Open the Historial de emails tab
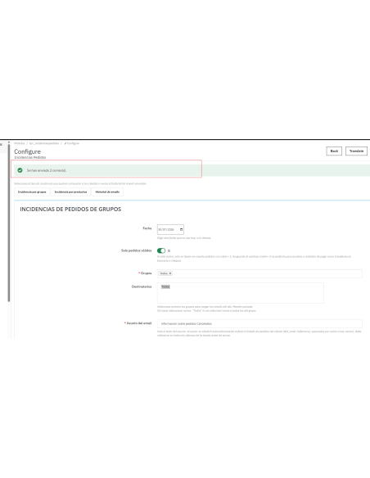This screenshot has width=370, height=478. click(107, 192)
